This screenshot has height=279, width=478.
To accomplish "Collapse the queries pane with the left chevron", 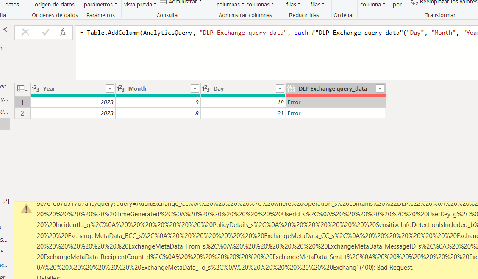I will point(6,30).
